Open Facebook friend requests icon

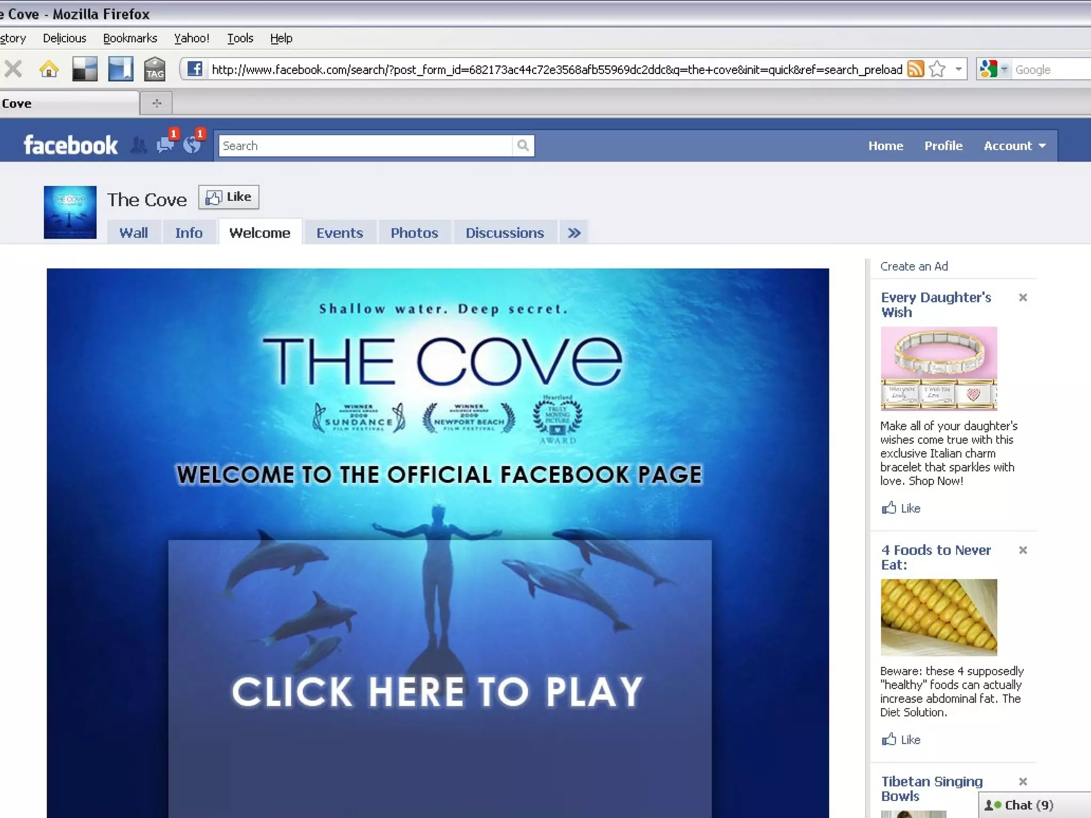pyautogui.click(x=139, y=145)
